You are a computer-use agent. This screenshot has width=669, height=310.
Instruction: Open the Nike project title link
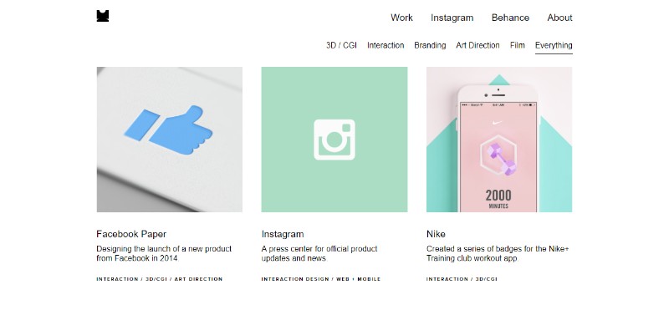coord(436,234)
